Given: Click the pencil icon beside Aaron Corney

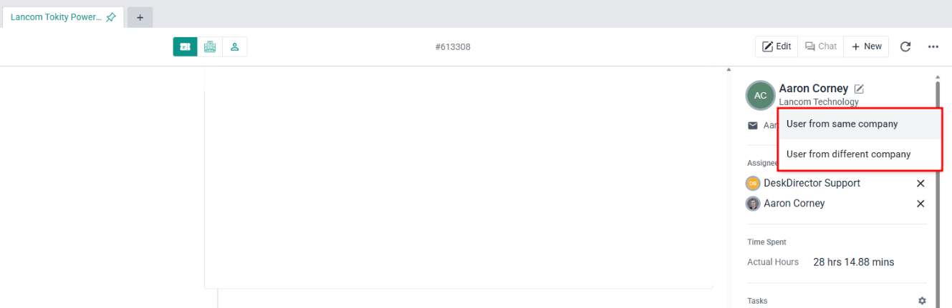Looking at the screenshot, I should point(860,89).
